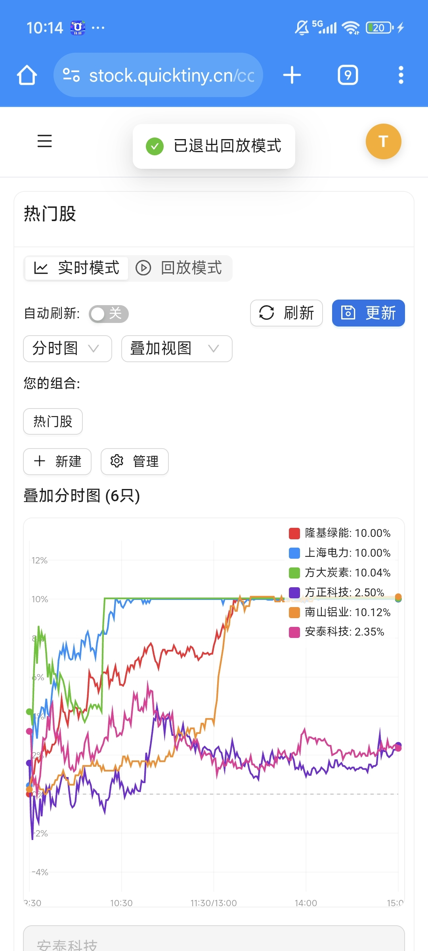
Task: Open the hamburger menu icon
Action: point(44,141)
